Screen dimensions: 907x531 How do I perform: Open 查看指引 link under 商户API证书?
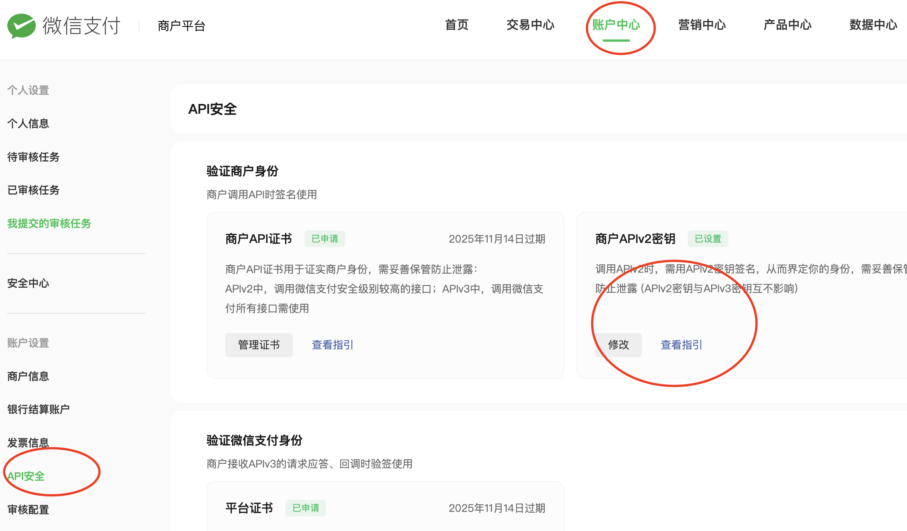tap(332, 345)
